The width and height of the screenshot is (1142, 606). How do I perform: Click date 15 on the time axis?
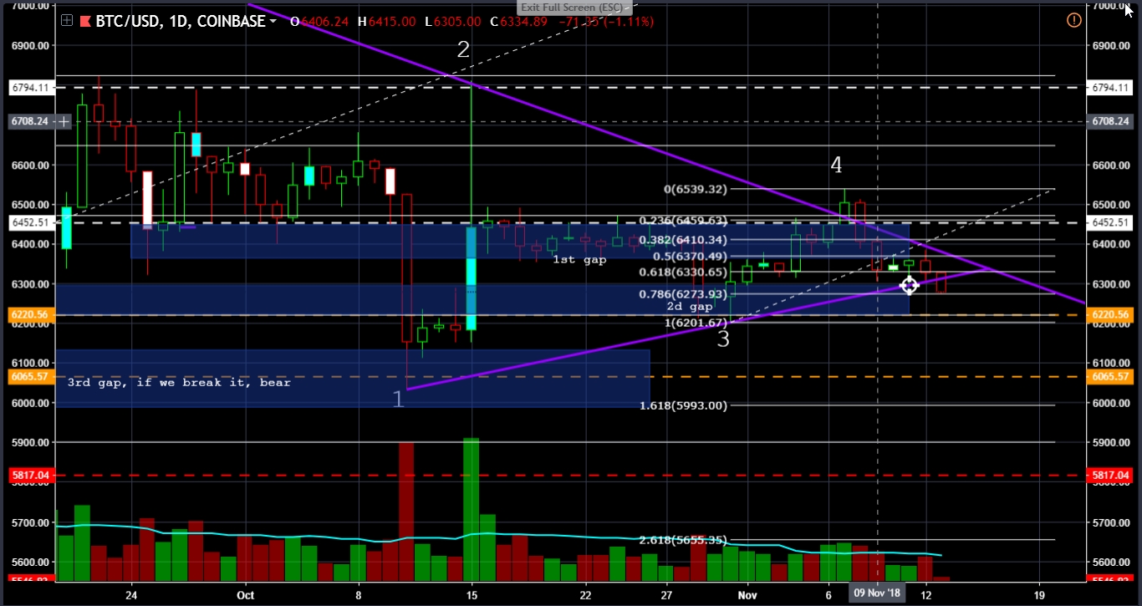click(472, 595)
